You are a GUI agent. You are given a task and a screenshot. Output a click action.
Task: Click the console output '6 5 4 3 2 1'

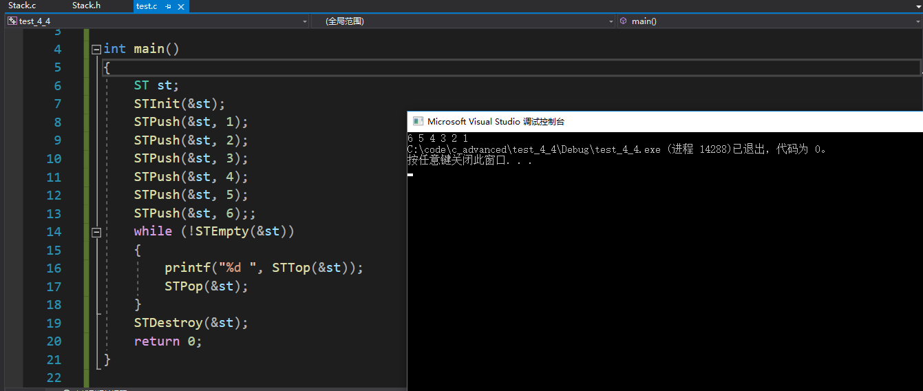pos(438,138)
